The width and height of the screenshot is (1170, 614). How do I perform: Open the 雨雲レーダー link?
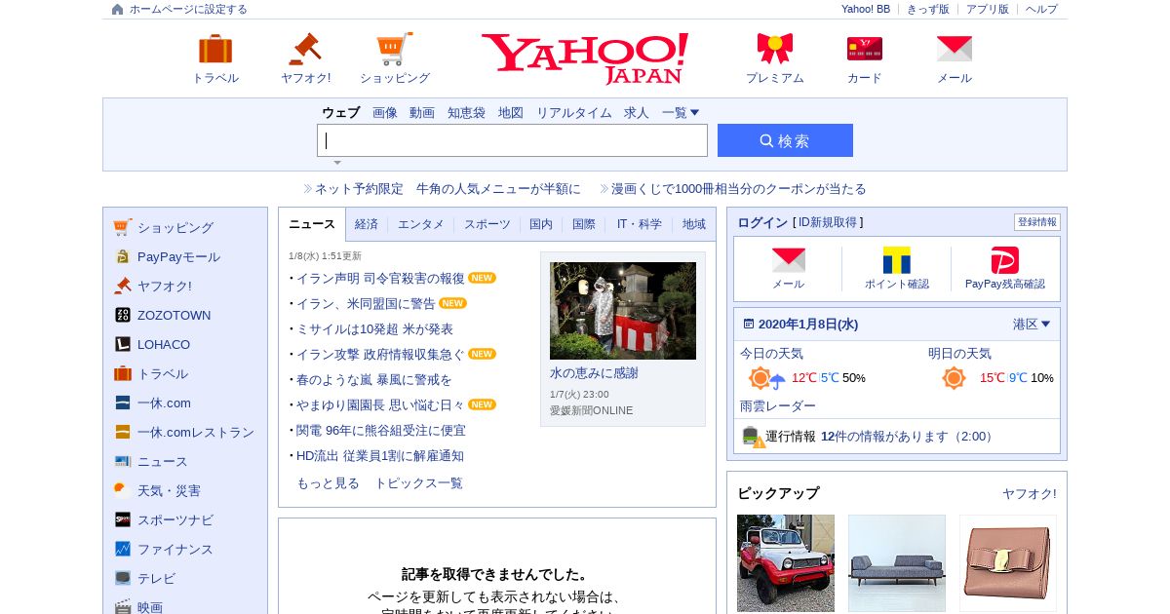(x=778, y=406)
